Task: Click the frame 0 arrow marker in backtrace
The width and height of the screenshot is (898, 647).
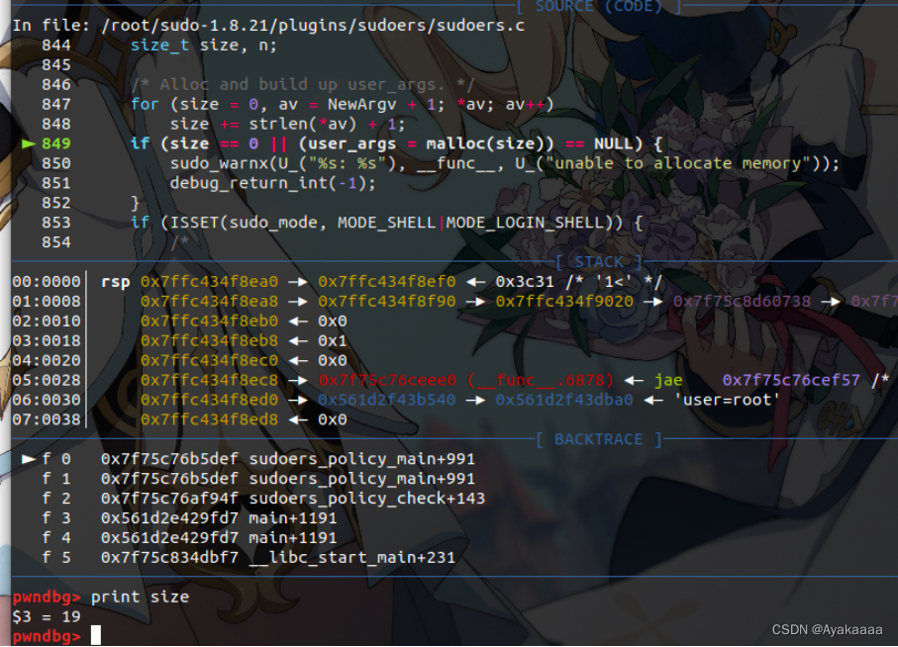Action: 29,459
